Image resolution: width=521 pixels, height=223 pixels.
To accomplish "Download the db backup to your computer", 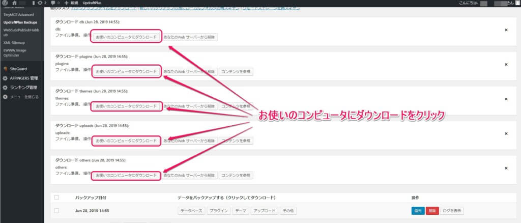I will pos(126,37).
